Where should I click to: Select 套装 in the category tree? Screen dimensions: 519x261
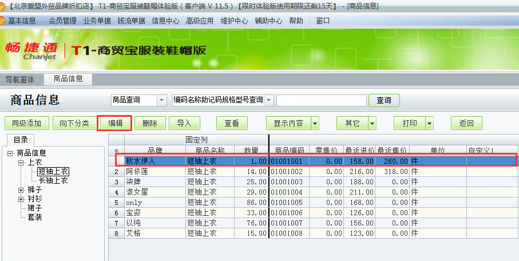pyautogui.click(x=35, y=217)
